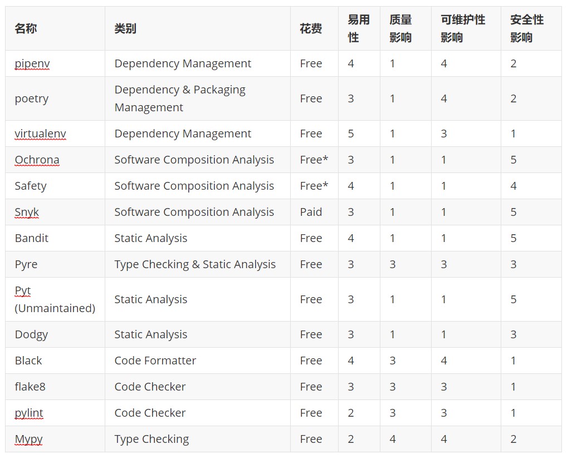Click the Paid cell for Snyk
Image resolution: width=572 pixels, height=459 pixels.
click(311, 212)
